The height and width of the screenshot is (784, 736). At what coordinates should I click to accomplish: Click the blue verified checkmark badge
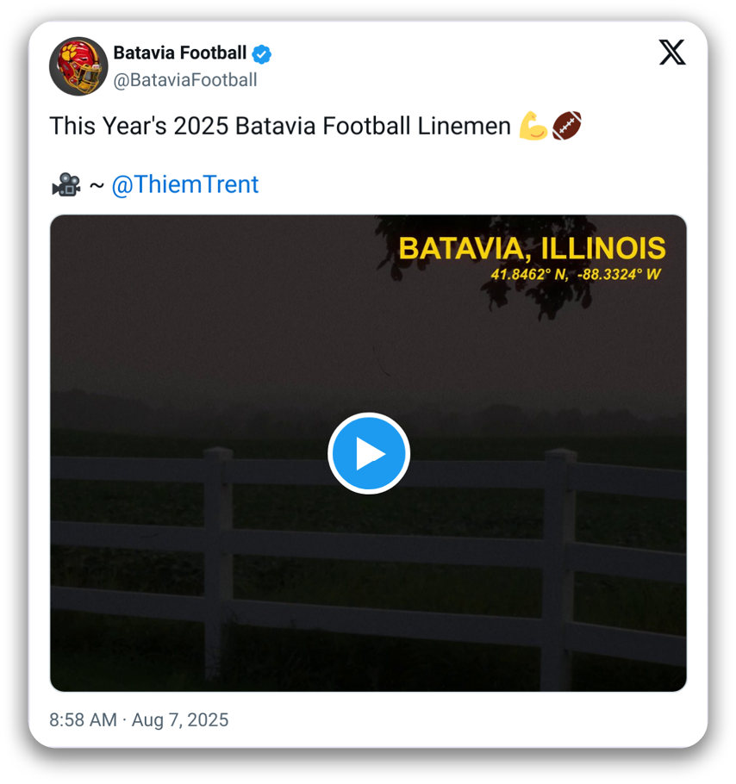[262, 53]
